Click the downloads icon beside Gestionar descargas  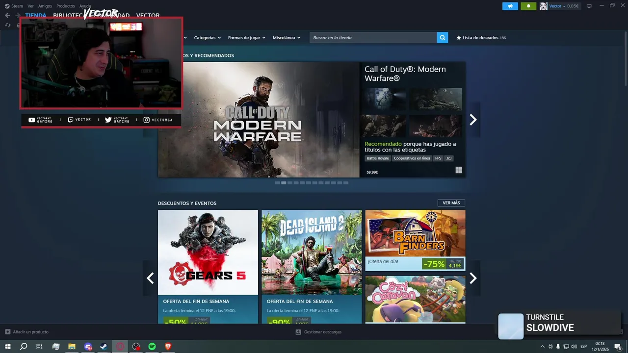tap(298, 332)
